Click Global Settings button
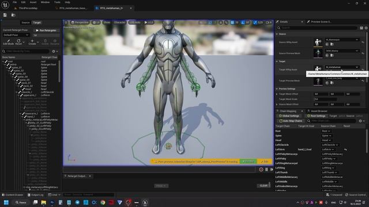This screenshot has width=369, height=207. point(289,116)
